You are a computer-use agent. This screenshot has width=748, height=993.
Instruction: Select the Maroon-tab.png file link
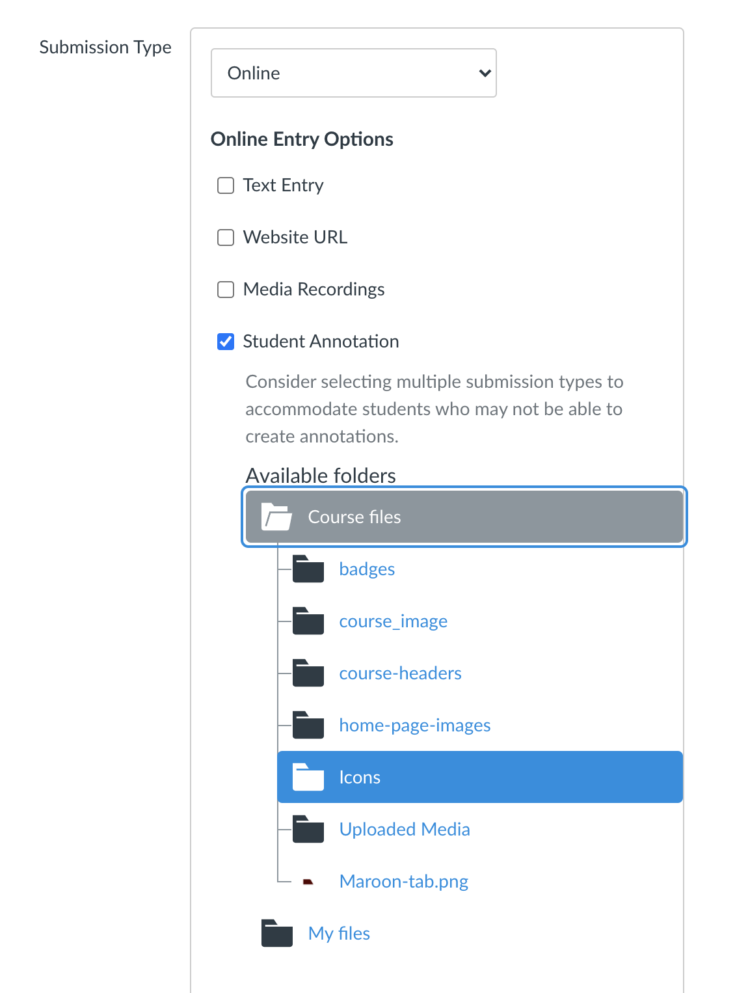pyautogui.click(x=404, y=882)
